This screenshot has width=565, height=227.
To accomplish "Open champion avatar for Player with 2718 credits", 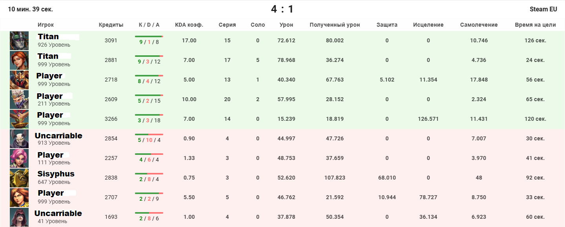I will 19,80.
